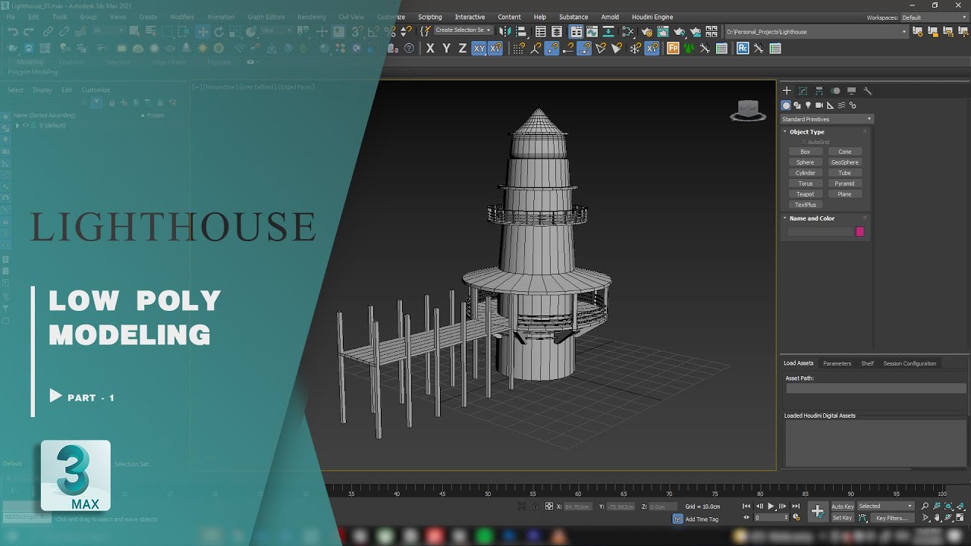Create a Box primitive

point(806,152)
